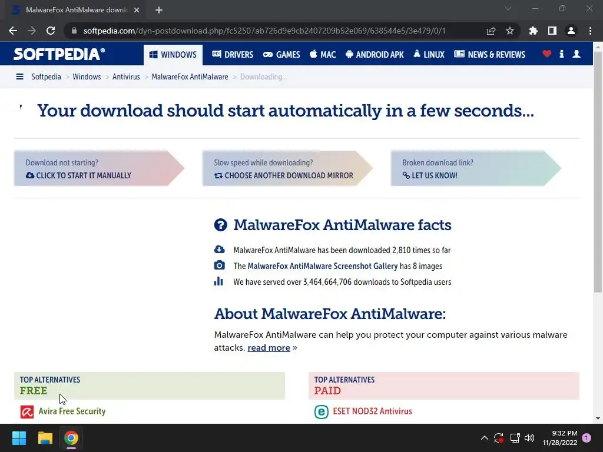Open the Chrome three-dot menu
603x452 pixels.
point(590,31)
